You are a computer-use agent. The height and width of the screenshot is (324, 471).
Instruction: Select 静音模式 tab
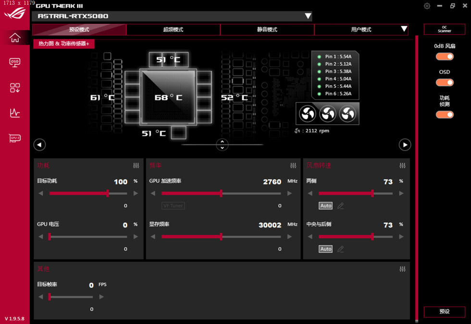tap(267, 30)
